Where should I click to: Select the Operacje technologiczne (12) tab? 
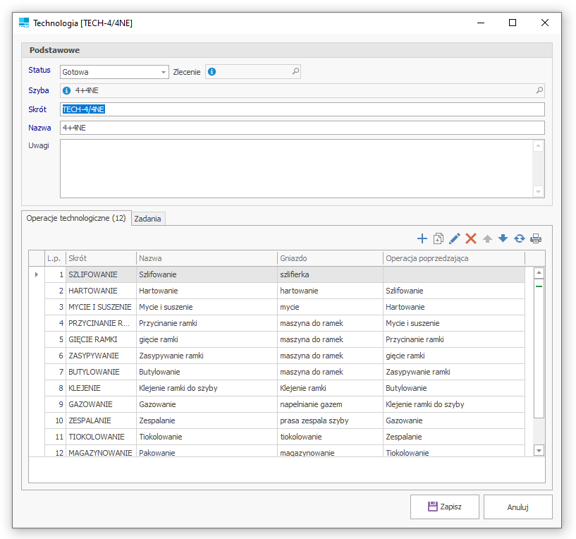pos(75,218)
